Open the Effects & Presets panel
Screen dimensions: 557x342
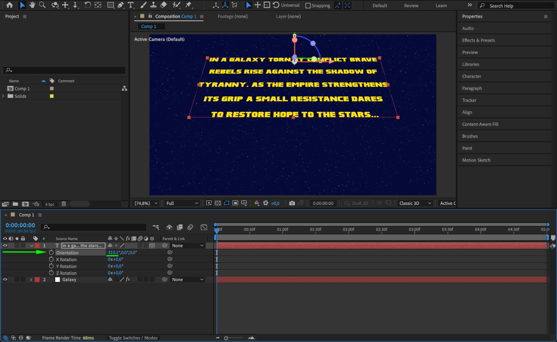(478, 40)
